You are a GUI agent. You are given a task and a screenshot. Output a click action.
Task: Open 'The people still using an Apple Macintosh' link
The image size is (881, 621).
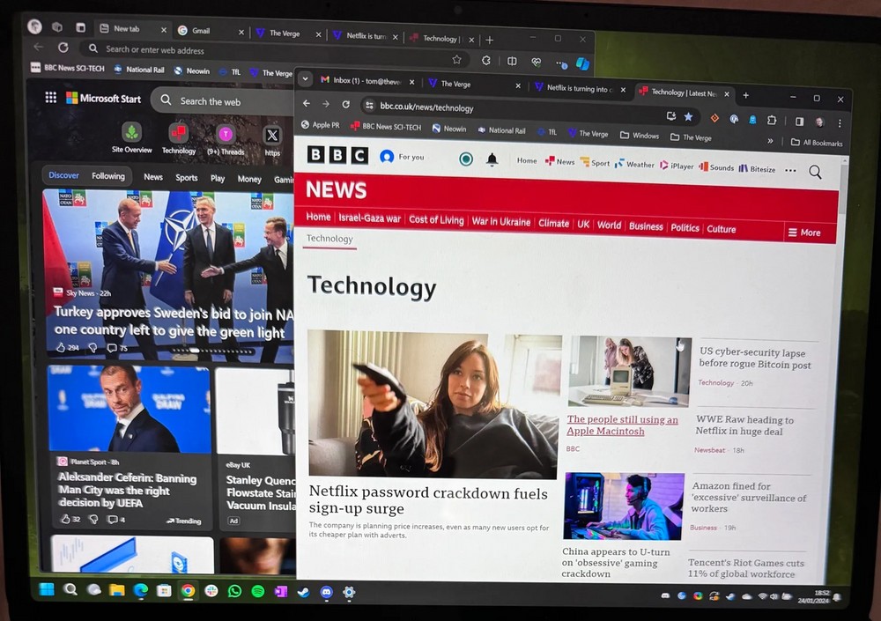point(622,425)
